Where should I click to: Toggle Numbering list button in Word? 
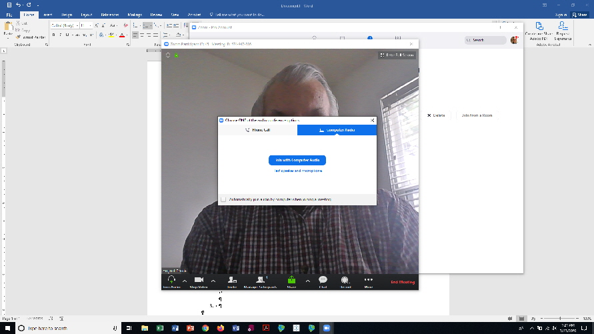pos(147,25)
